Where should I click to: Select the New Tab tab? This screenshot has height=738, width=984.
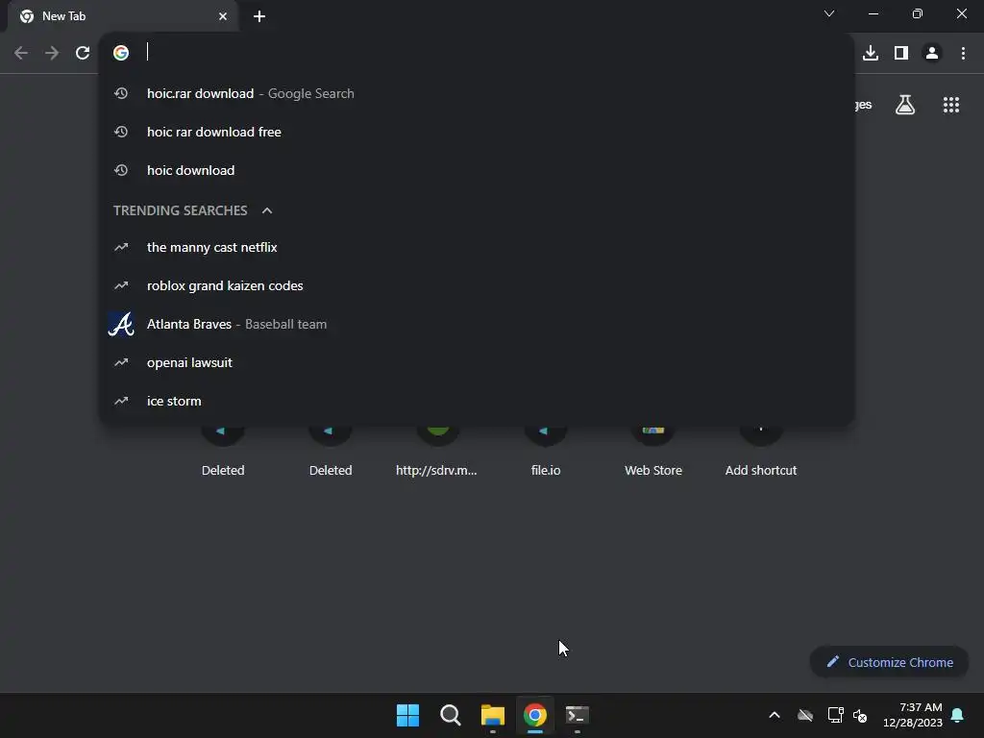123,16
